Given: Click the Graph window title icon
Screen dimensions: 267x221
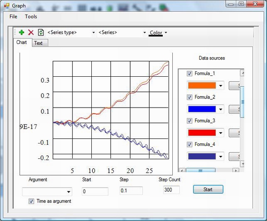Looking at the screenshot, I should tap(7, 6).
